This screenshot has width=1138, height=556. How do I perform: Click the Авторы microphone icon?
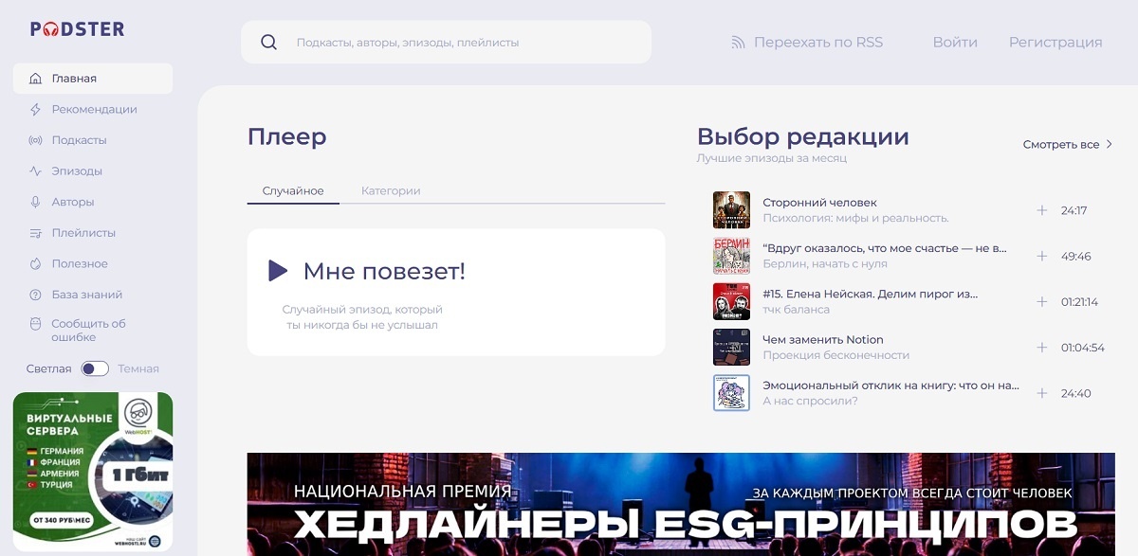(x=36, y=202)
